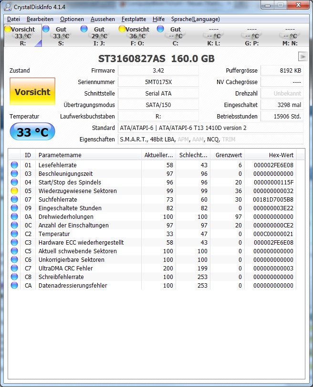Click the Drehzahl field Unbekannt

(x=282, y=93)
